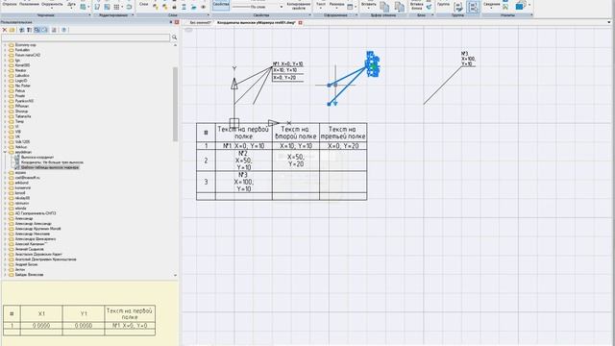The height and width of the screenshot is (346, 615).
Task: Switch to the Без имени0 document tab
Action: pos(200,23)
